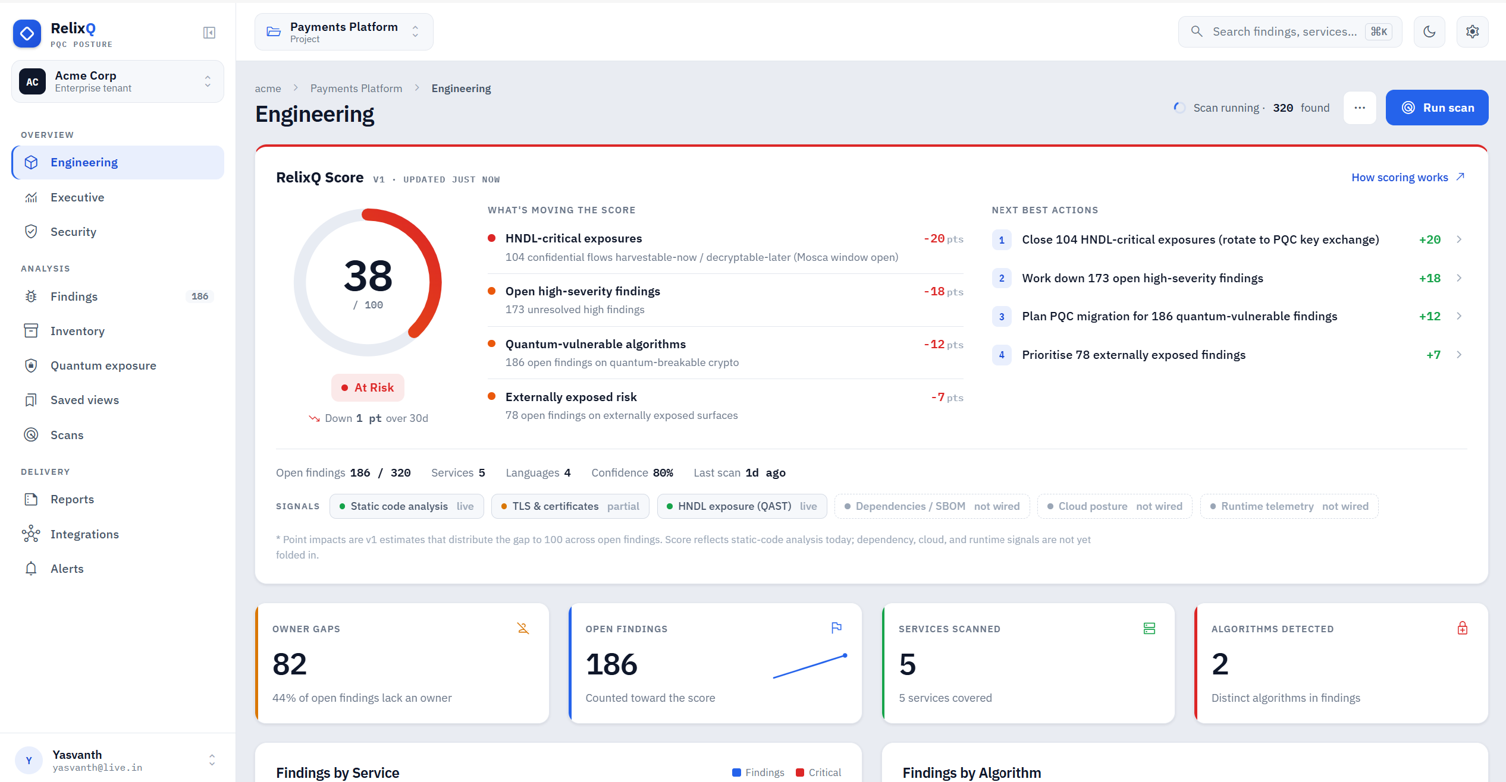Click the blue Findings legend swatch
This screenshot has width=1506, height=782.
736,772
